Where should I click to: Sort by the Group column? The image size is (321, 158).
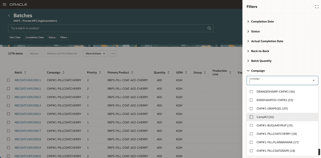205,72
